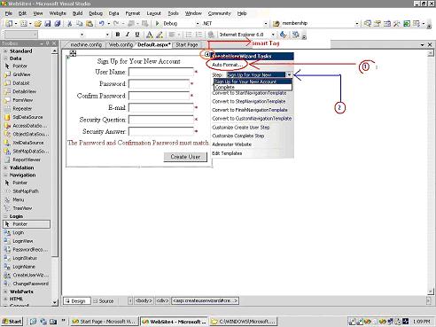Screen dimensions: 436x327
Task: Select Complete in the Step list
Action: coord(253,88)
